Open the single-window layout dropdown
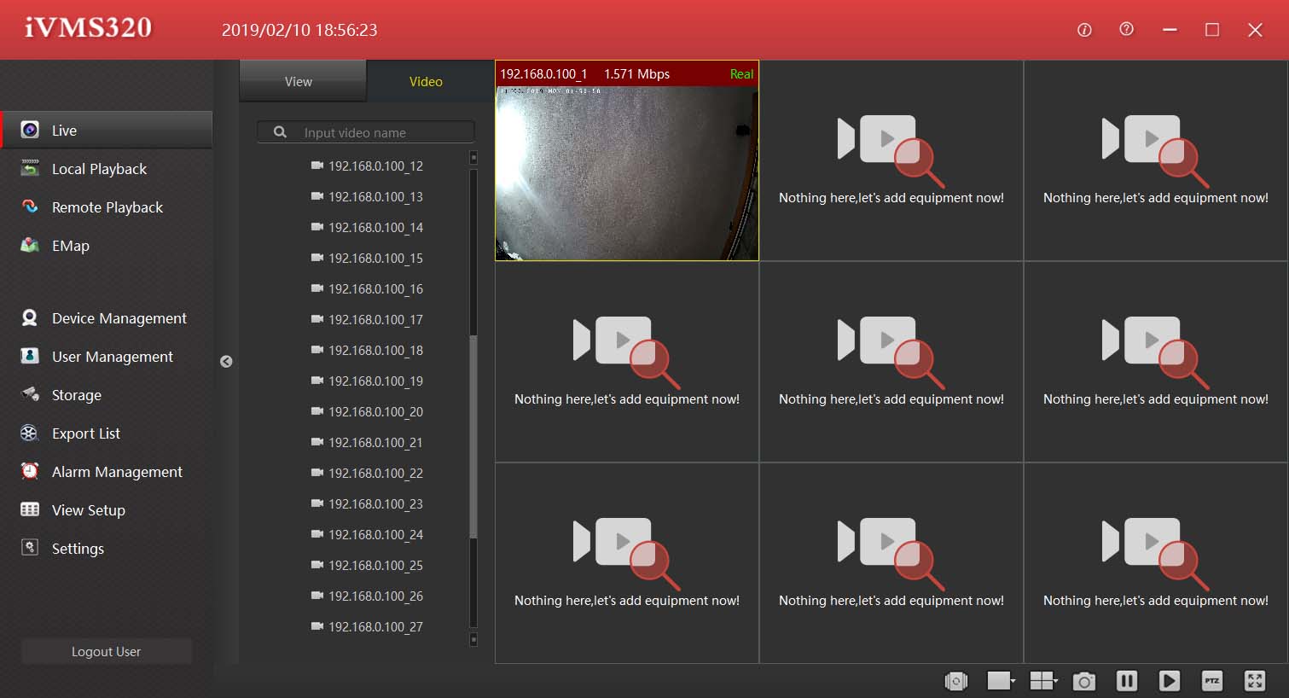 pos(1001,681)
